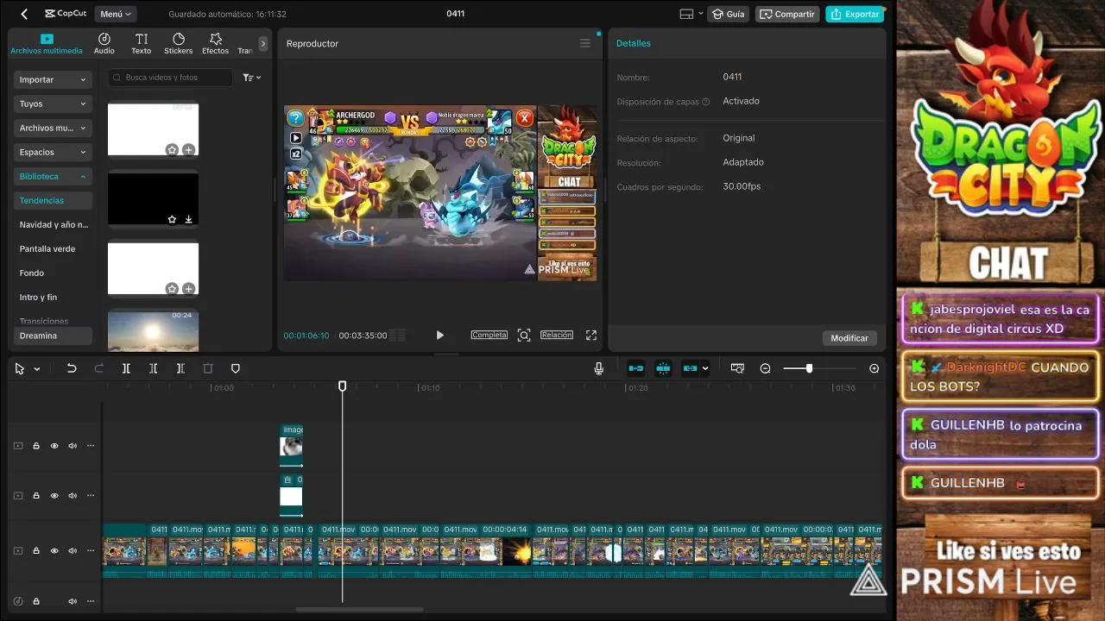
Task: Click the scan frame icon in the player
Action: (524, 335)
